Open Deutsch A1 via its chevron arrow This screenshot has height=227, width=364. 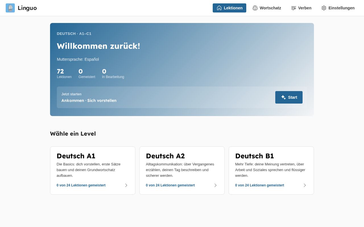point(126,185)
